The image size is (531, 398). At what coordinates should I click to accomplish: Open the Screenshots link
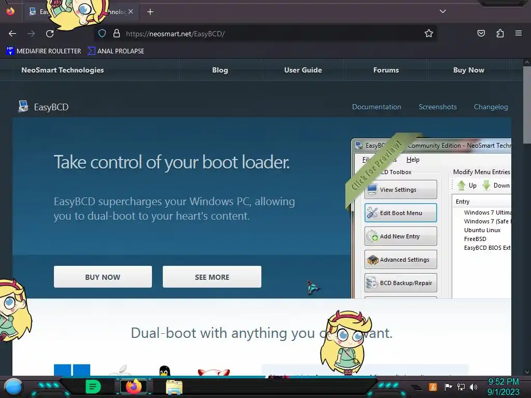coord(438,107)
